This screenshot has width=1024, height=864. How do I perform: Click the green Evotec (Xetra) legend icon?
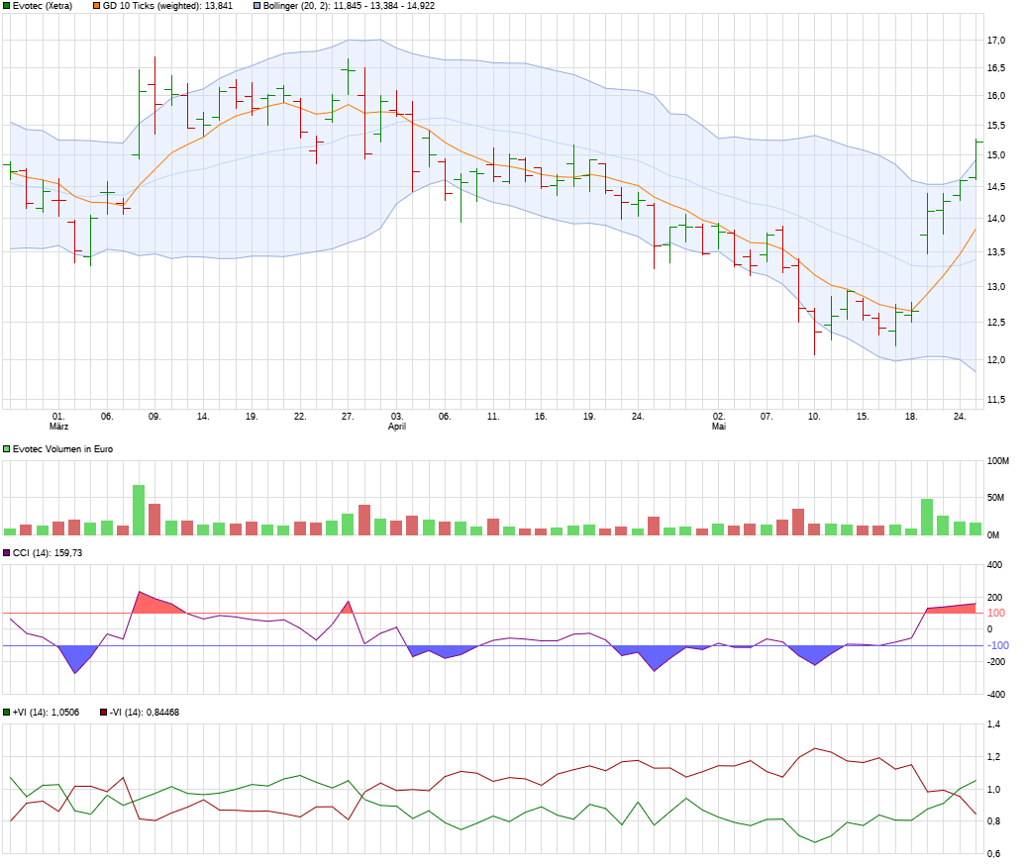pos(7,7)
